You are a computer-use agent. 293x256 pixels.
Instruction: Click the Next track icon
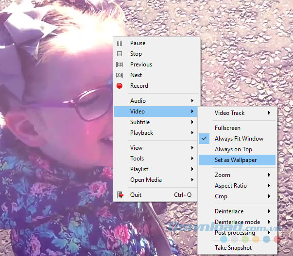120,75
